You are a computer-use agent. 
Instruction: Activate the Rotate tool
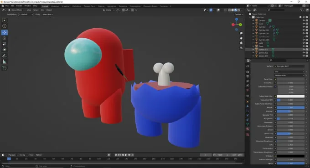tap(5, 38)
